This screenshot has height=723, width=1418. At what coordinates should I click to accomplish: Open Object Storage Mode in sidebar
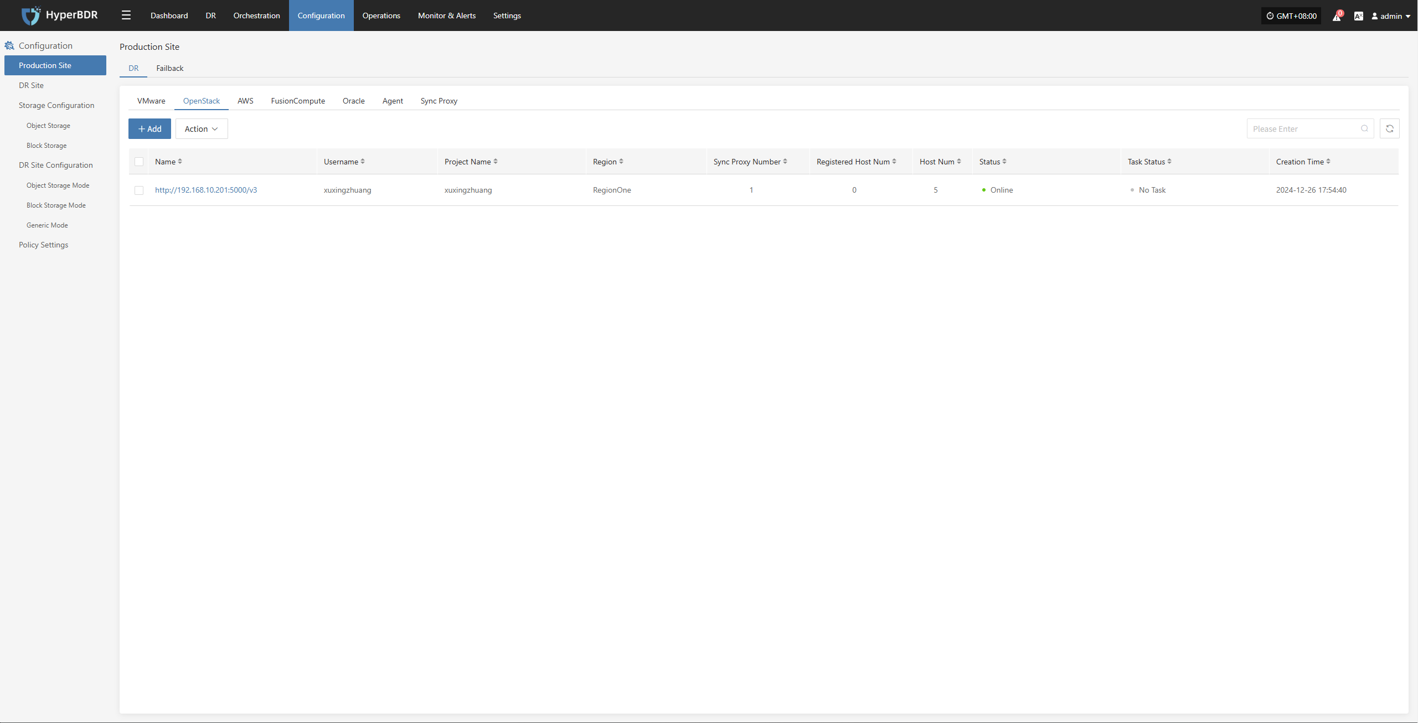tap(58, 185)
